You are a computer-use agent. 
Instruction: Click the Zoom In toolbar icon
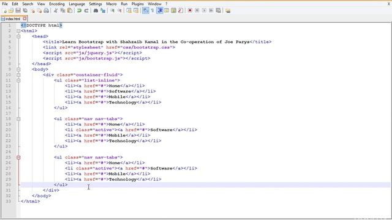click(112, 10)
